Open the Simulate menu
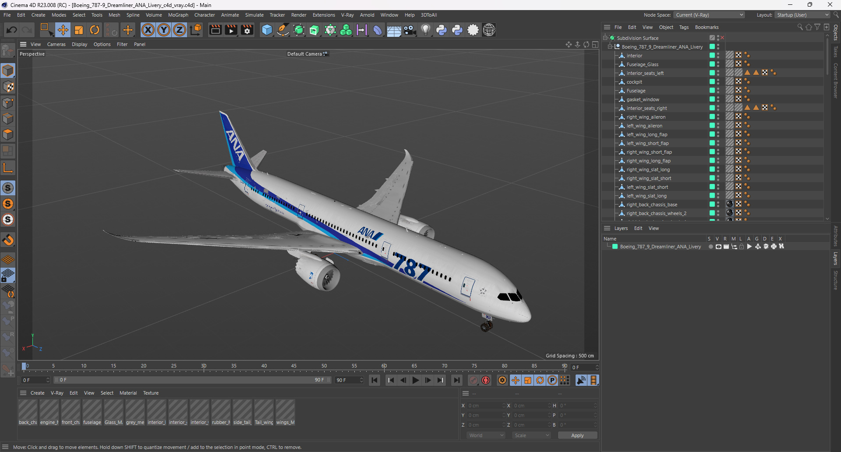The height and width of the screenshot is (452, 841). coord(254,15)
